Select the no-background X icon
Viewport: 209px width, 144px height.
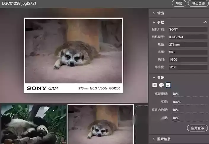point(154,85)
